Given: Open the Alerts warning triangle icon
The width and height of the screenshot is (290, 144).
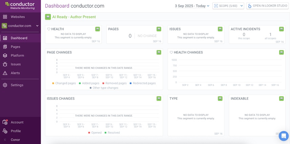Looking at the screenshot, I should click(5, 73).
